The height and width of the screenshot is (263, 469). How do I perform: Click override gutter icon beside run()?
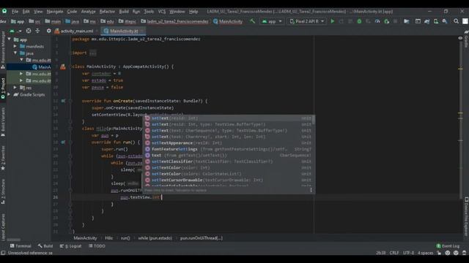(x=64, y=142)
